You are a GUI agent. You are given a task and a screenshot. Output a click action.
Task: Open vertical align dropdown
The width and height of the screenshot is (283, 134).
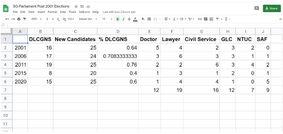click(x=175, y=19)
